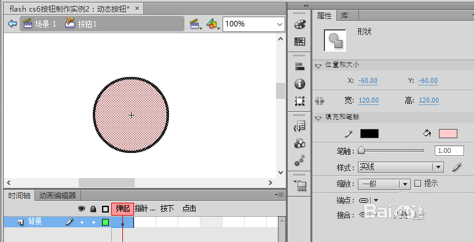
Task: Collapse the 位置和大小 section
Action: (x=318, y=66)
